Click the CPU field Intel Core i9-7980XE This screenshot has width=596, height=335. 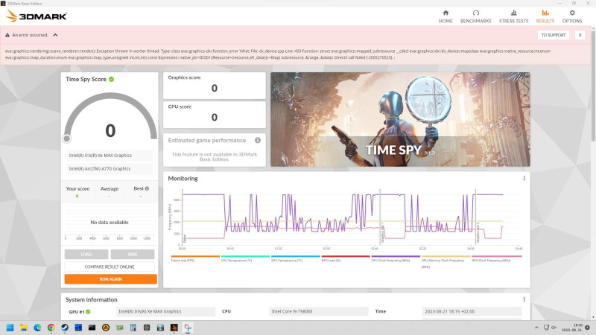319,311
